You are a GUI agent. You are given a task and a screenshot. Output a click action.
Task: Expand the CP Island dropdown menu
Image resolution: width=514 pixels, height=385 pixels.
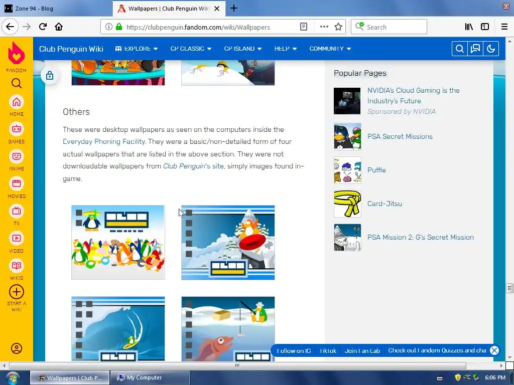[x=242, y=49]
